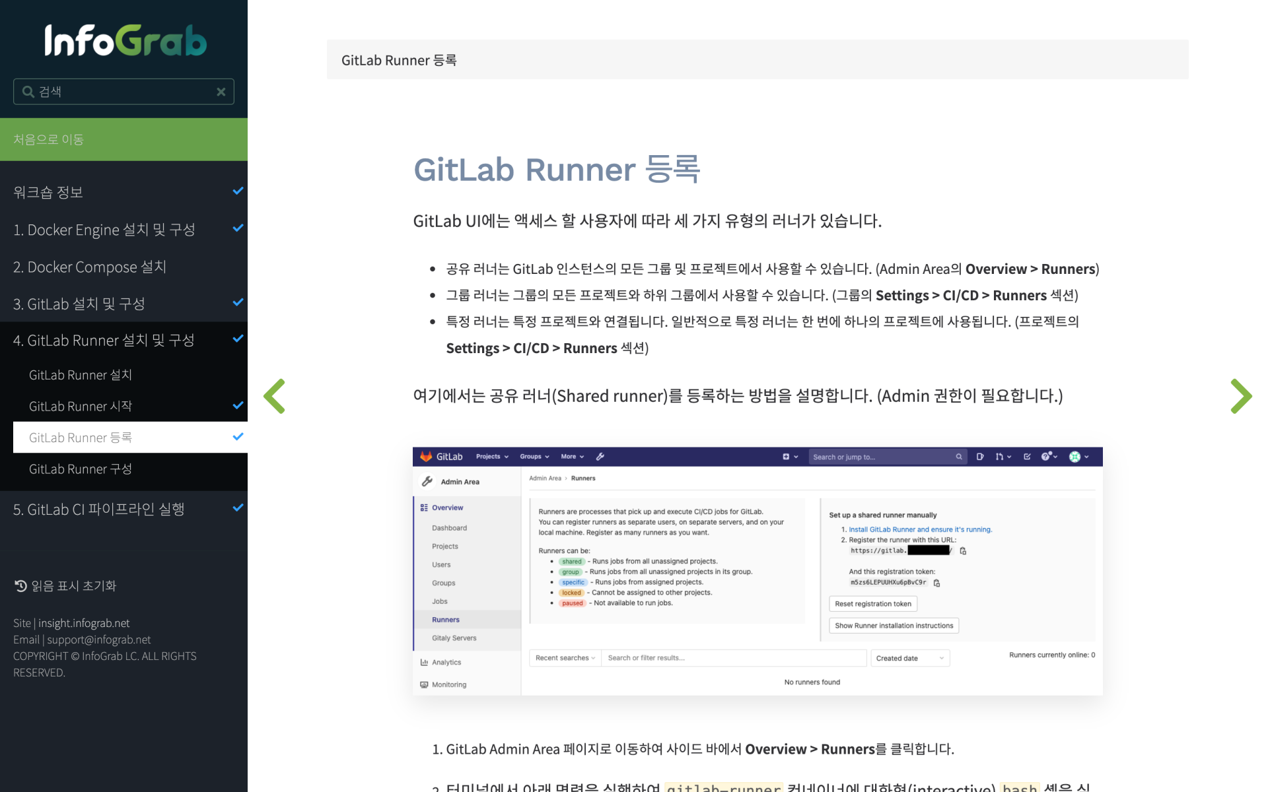The image size is (1268, 792).
Task: Open the merge requests icon dropdown
Action: tap(1003, 457)
